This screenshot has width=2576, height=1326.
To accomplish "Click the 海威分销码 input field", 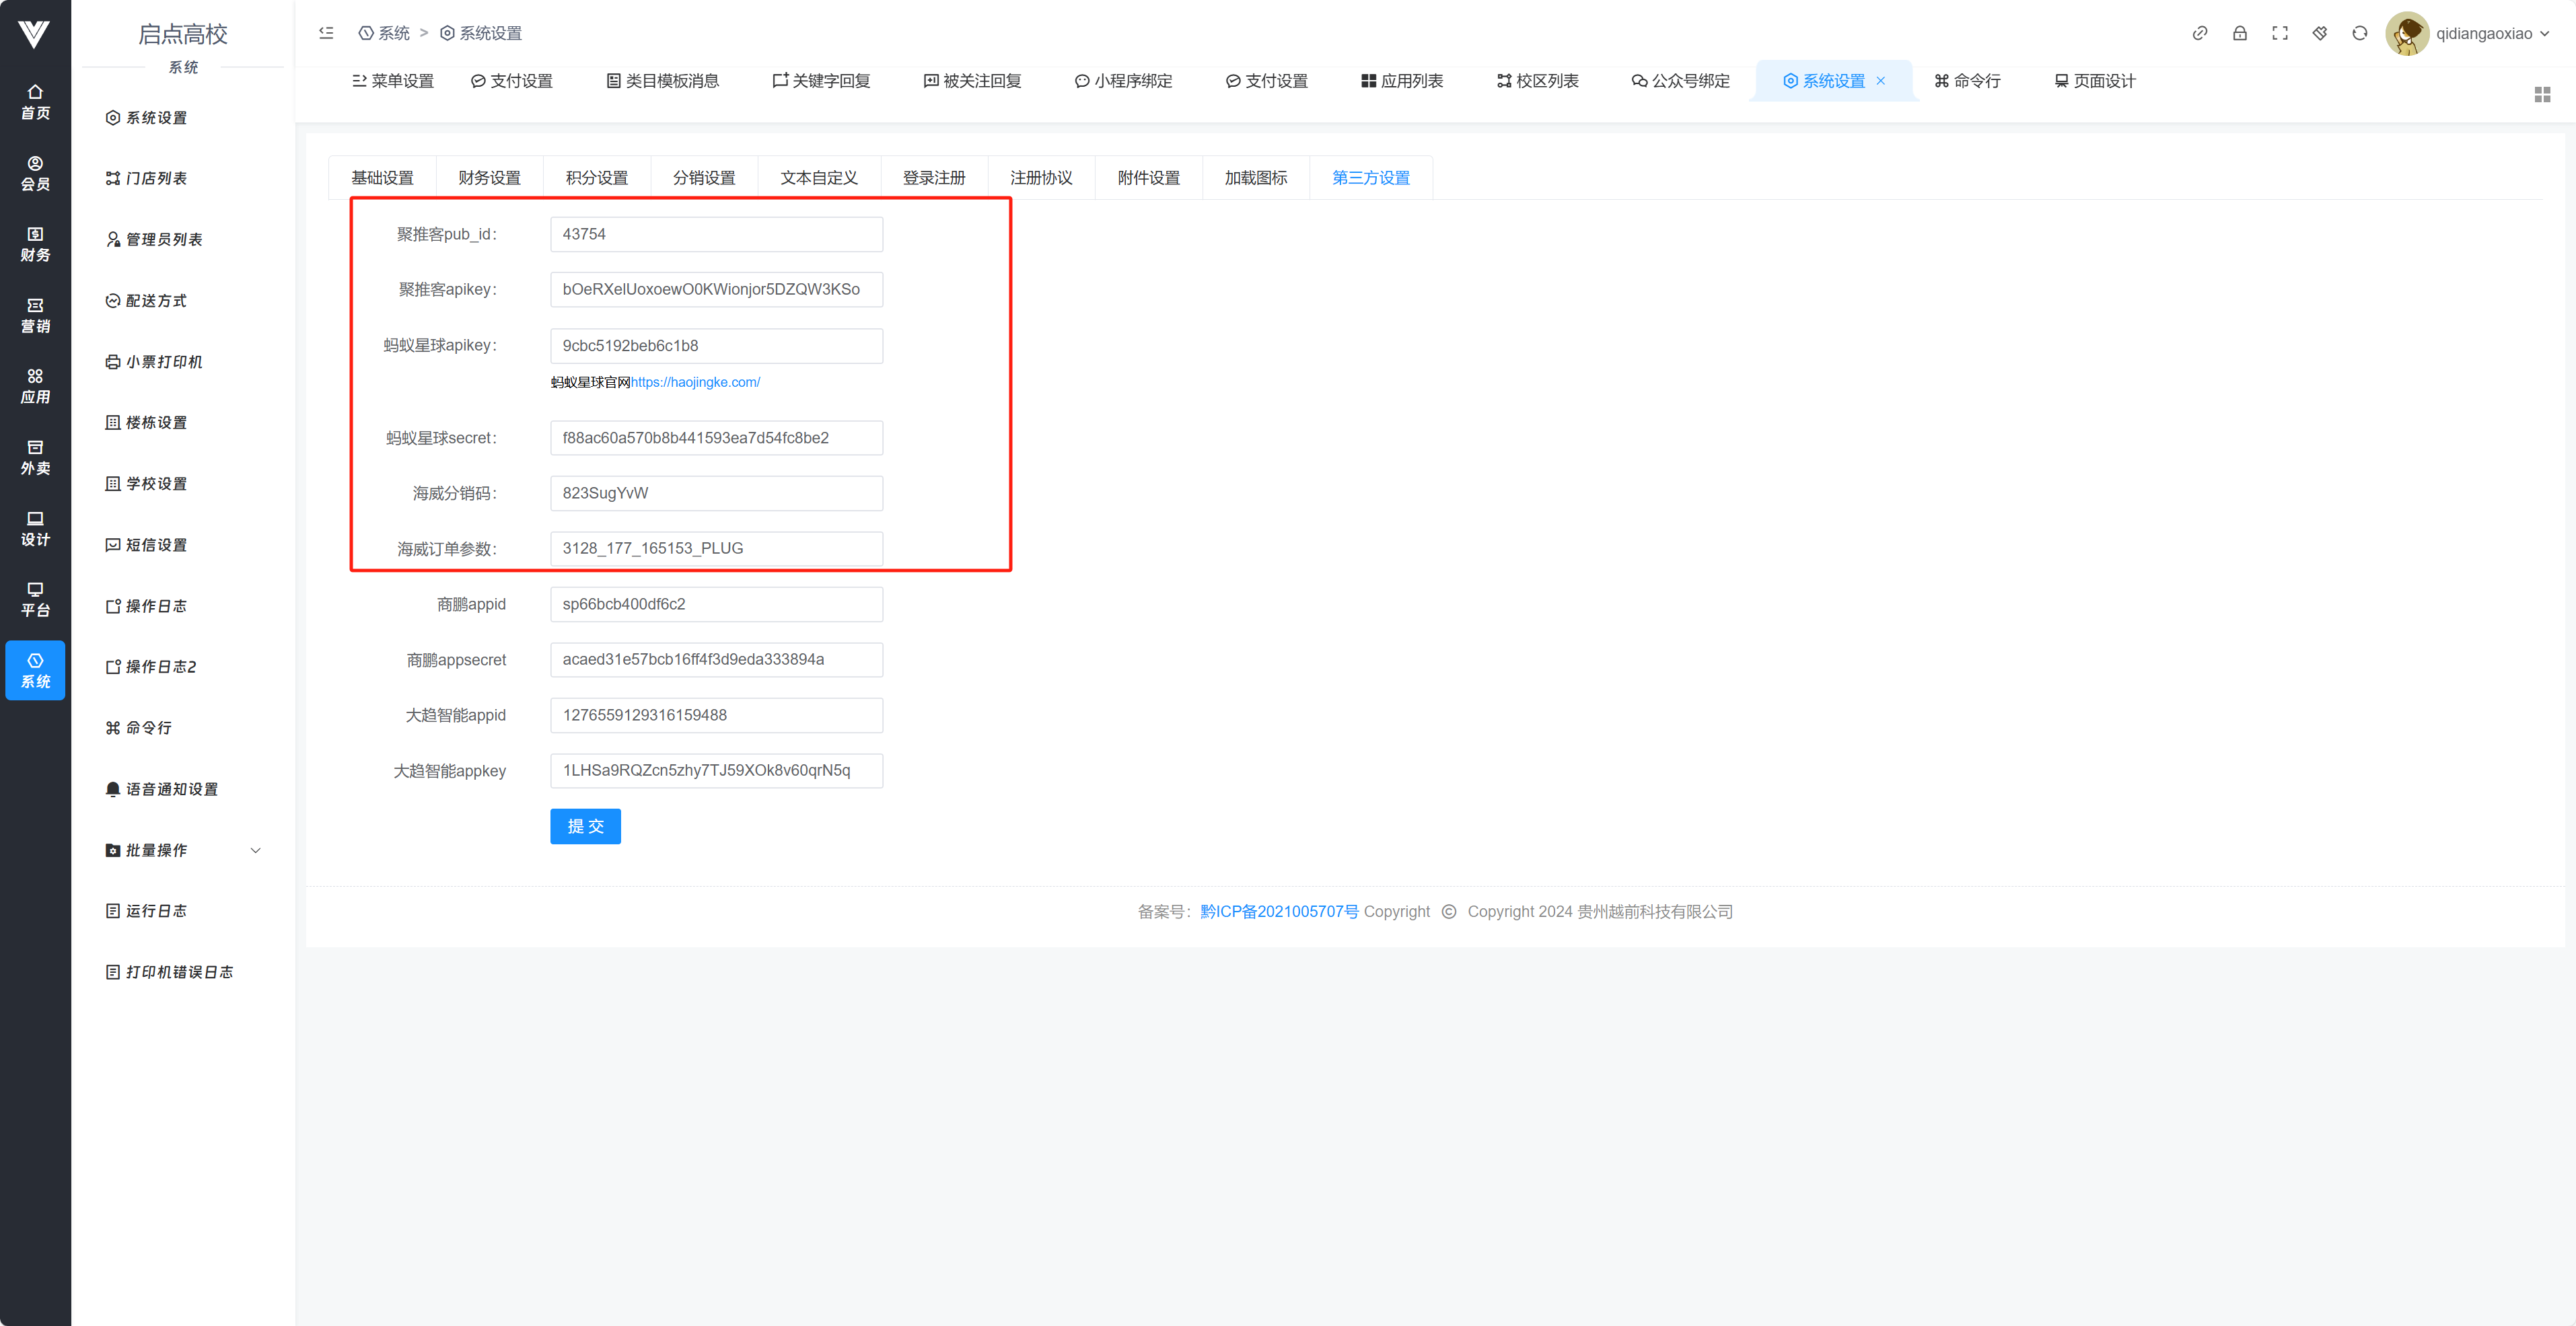I will pyautogui.click(x=716, y=493).
